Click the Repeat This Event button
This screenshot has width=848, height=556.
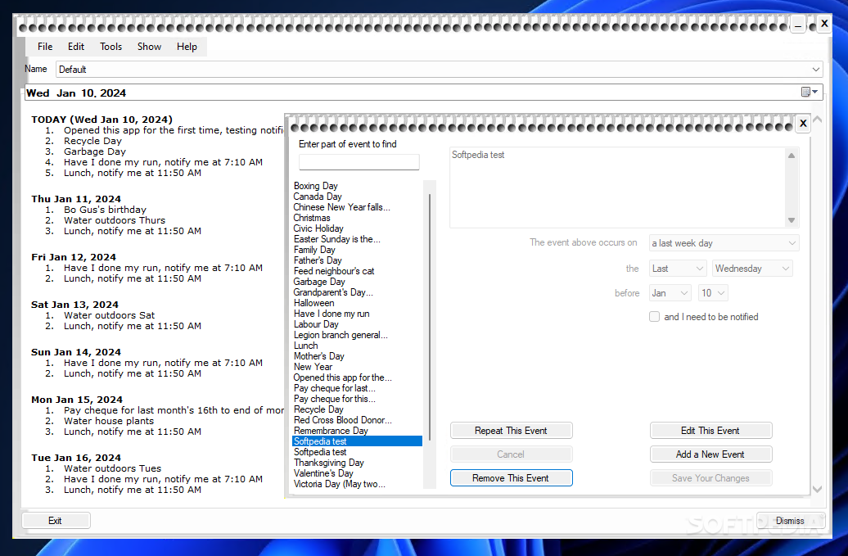[x=511, y=431]
